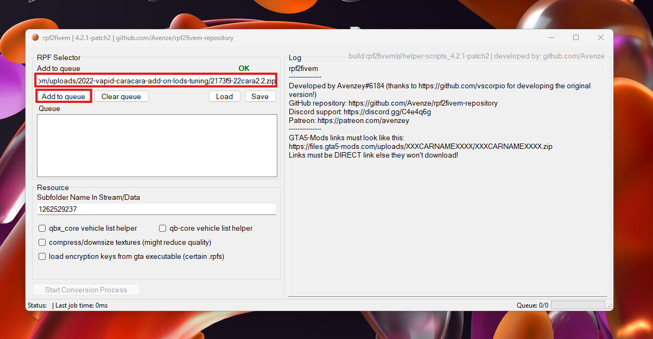Click the Start Conversion Process button
653x339 pixels.
click(x=86, y=290)
